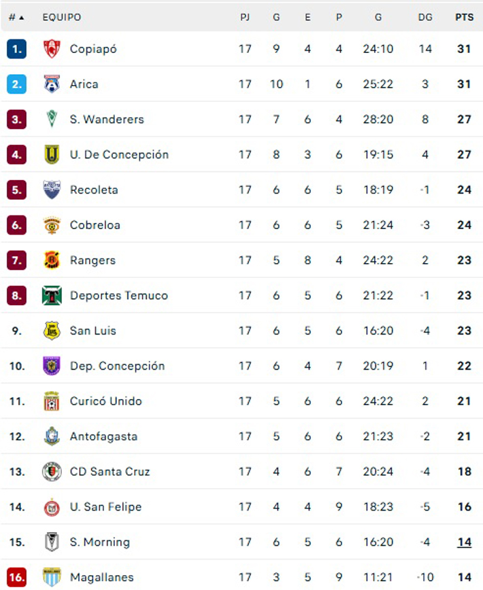The image size is (483, 590).
Task: Sort by the PJ column header
Action: click(x=245, y=17)
